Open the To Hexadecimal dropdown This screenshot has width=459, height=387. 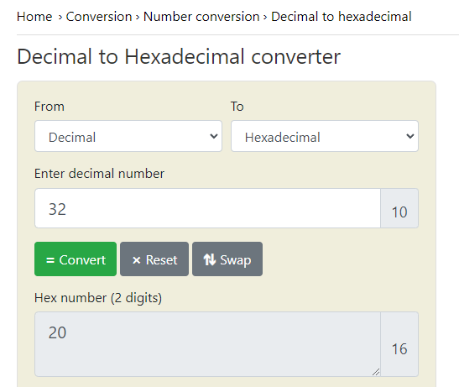pyautogui.click(x=325, y=136)
